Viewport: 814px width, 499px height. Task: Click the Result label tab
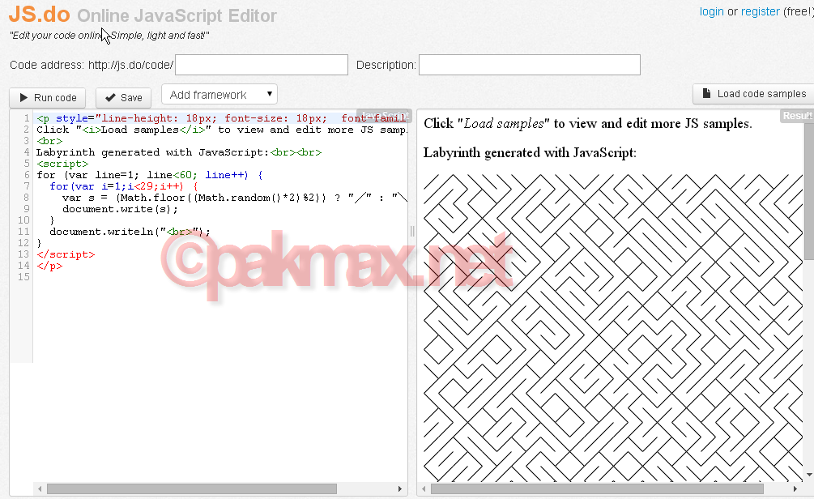tap(797, 116)
